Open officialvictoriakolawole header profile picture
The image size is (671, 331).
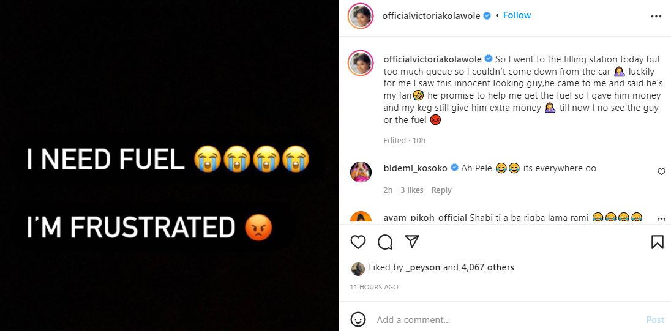pyautogui.click(x=361, y=16)
